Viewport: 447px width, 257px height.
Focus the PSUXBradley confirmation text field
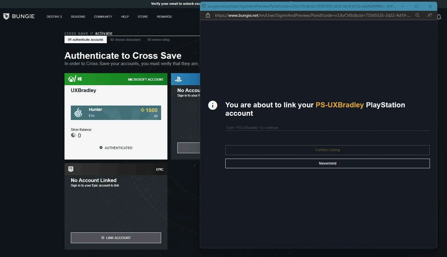point(328,127)
